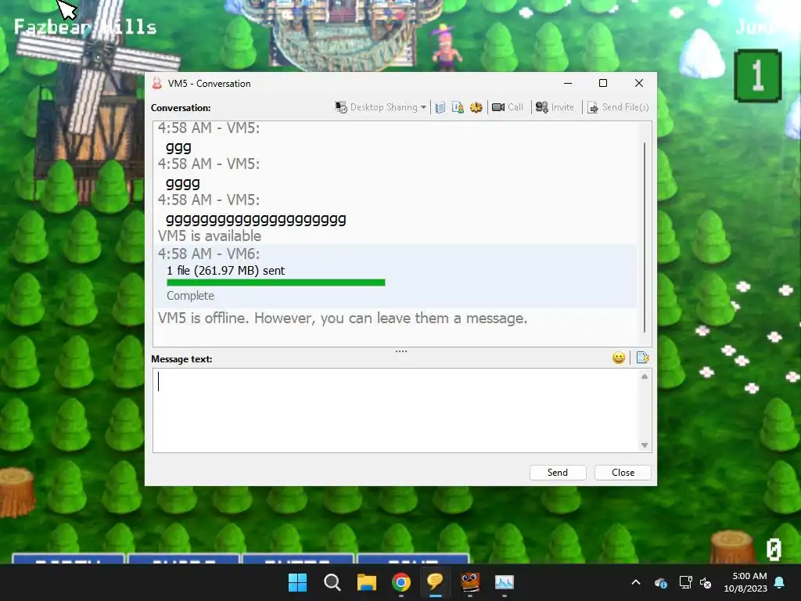
Task: Click the 'Complete' transfer status text
Action: [190, 296]
